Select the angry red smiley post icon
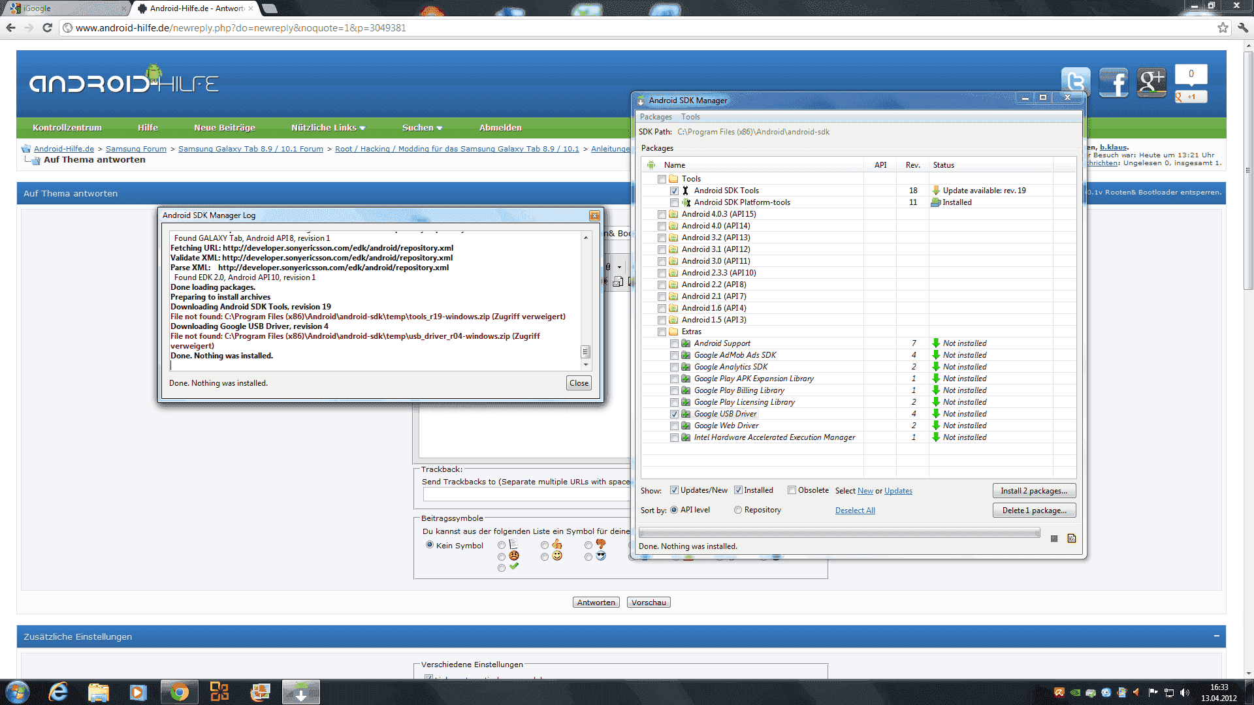Viewport: 1254px width, 705px height. [x=514, y=556]
